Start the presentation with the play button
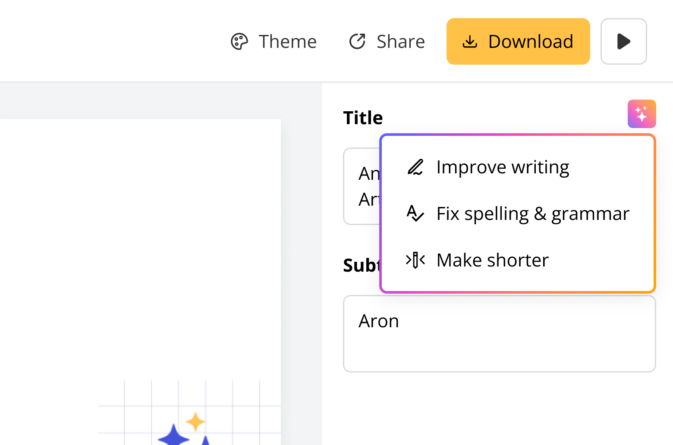673x445 pixels. (623, 42)
